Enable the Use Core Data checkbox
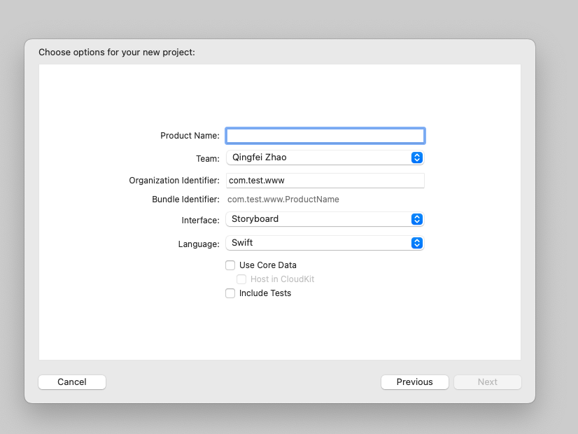 230,265
